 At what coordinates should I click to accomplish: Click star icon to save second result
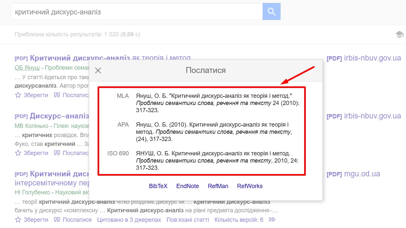click(x=18, y=153)
